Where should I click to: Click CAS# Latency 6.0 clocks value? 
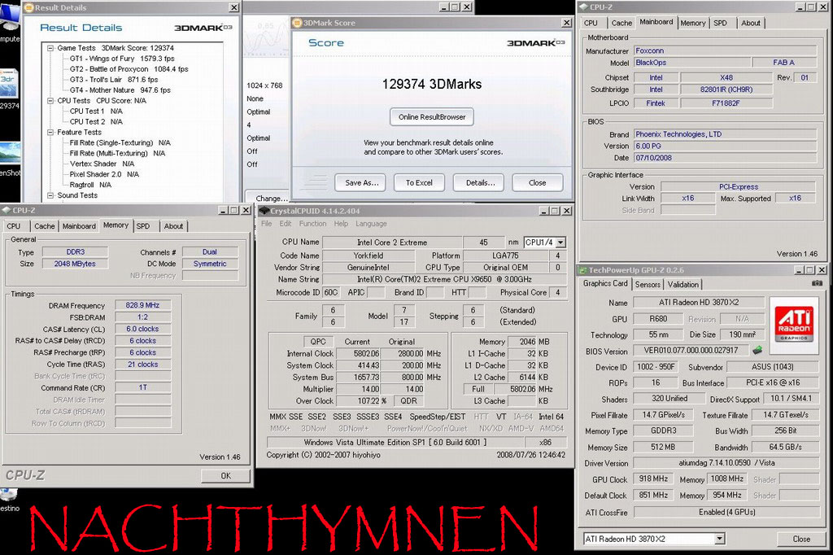pos(143,329)
